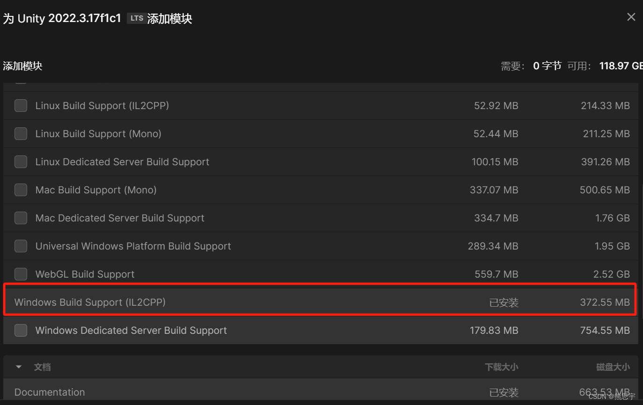This screenshot has width=643, height=405.
Task: Click 已安装 in the Documentation row
Action: (x=504, y=393)
